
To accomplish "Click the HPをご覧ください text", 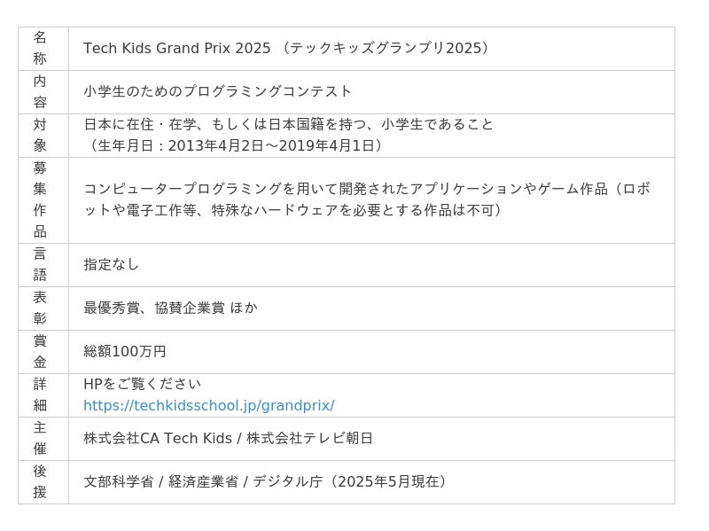I will [143, 384].
